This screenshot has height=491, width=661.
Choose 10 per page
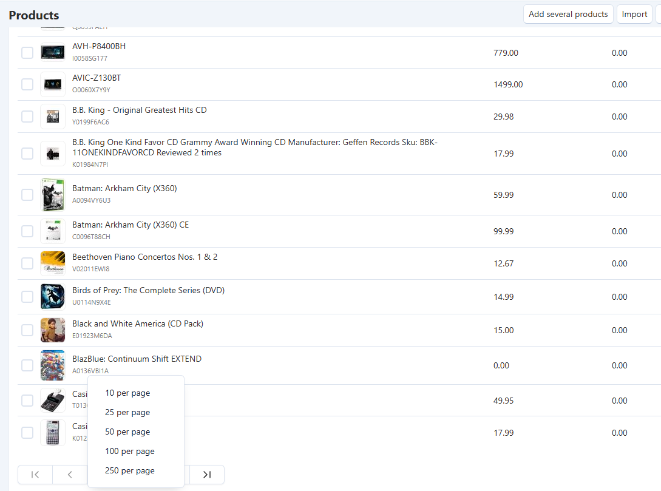pos(127,393)
